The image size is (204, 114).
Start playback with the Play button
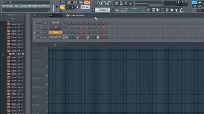[67, 7]
